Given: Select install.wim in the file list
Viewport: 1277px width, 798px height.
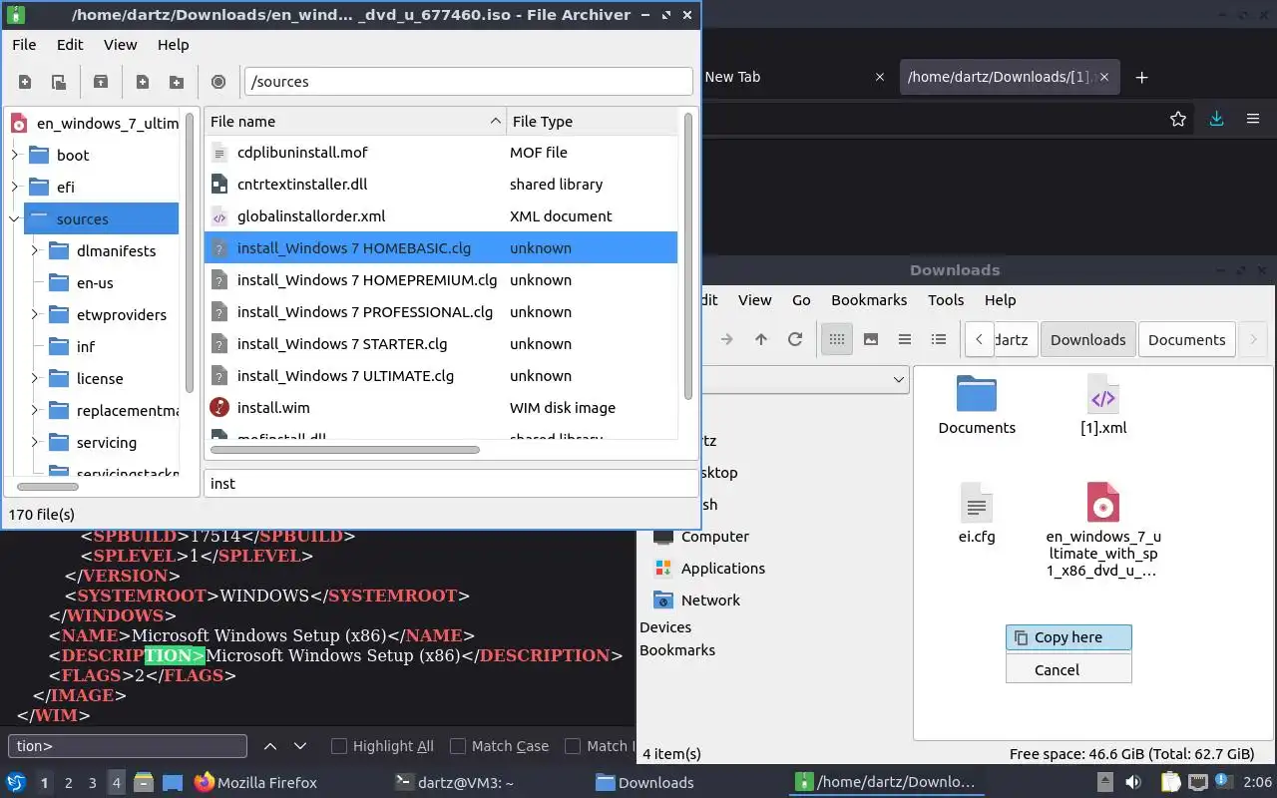Looking at the screenshot, I should point(441,408).
